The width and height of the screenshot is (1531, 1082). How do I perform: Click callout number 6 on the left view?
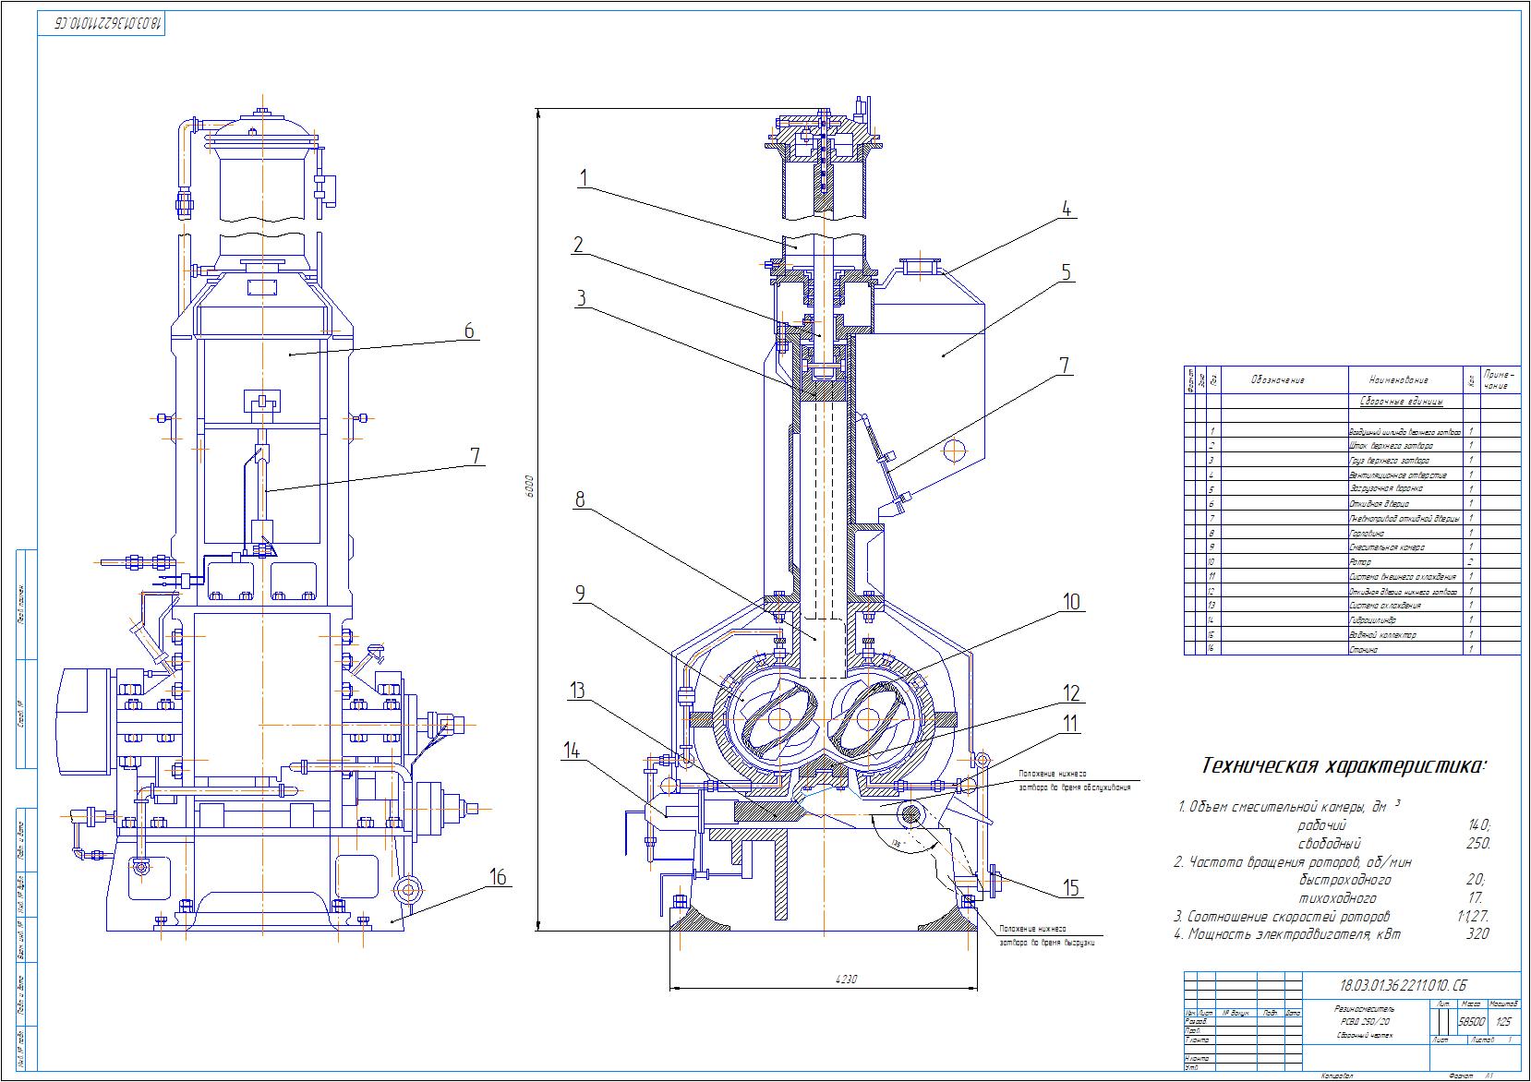469,331
